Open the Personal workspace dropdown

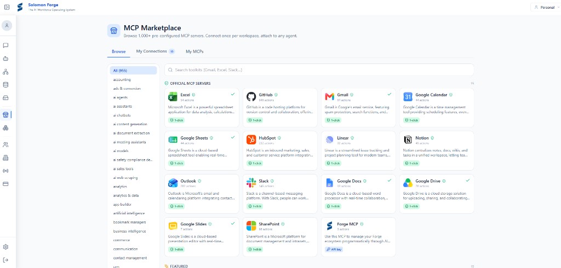tap(546, 7)
